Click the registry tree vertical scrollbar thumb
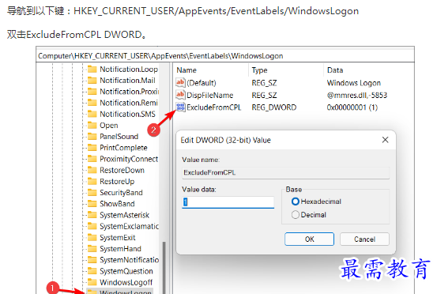Image resolution: width=437 pixels, height=294 pixels. pyautogui.click(x=164, y=268)
